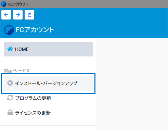
Task: Click the padlock icon for license update
Action: point(10,113)
